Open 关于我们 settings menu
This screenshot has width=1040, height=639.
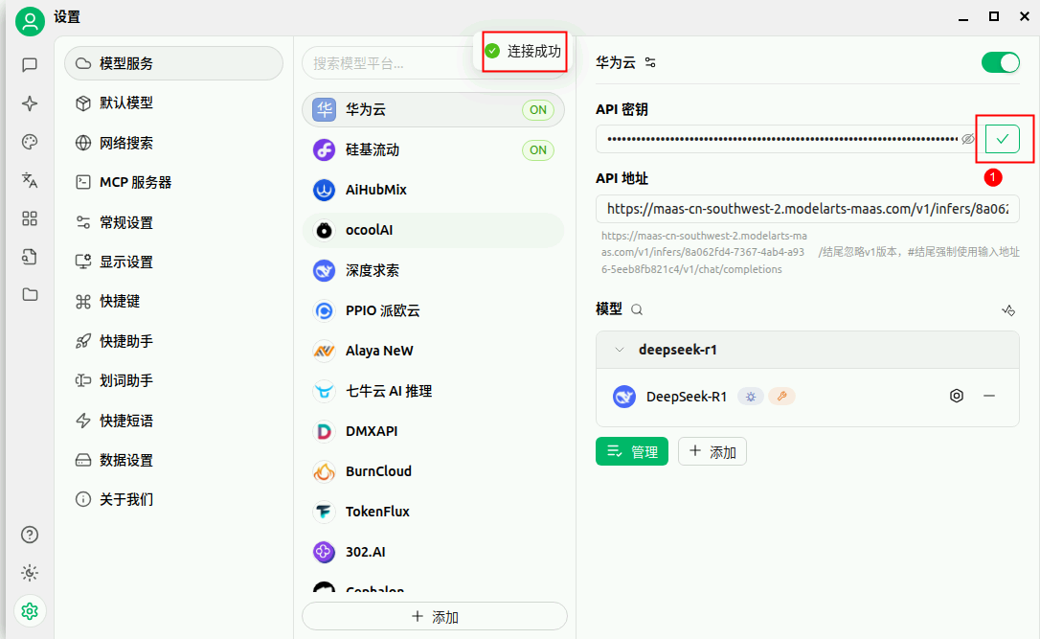(173, 500)
